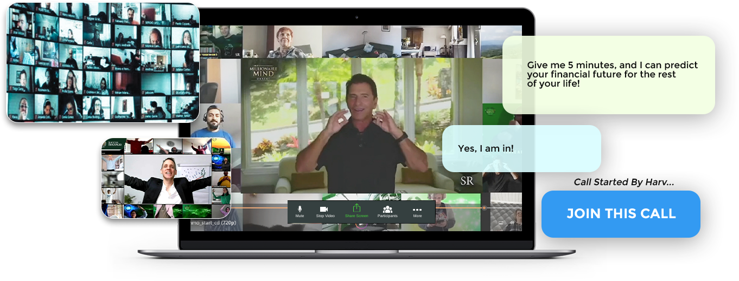
Task: Open the top-left participant gallery grid image
Action: 102,62
